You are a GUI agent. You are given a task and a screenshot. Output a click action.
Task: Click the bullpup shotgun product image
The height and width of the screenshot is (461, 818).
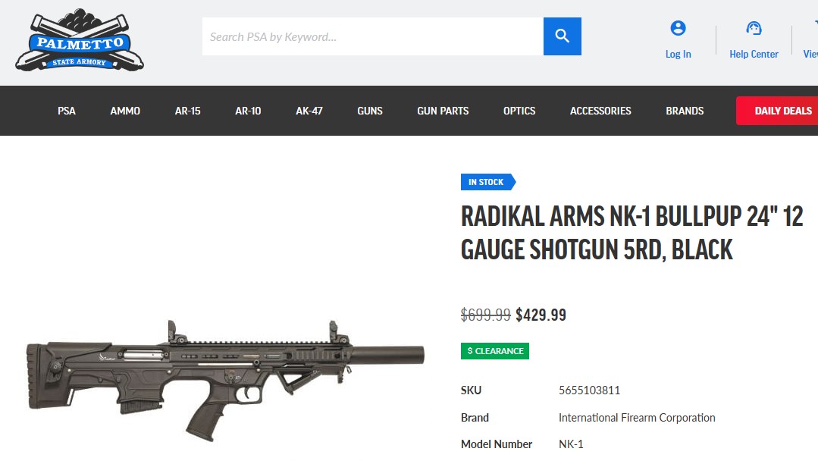point(225,380)
